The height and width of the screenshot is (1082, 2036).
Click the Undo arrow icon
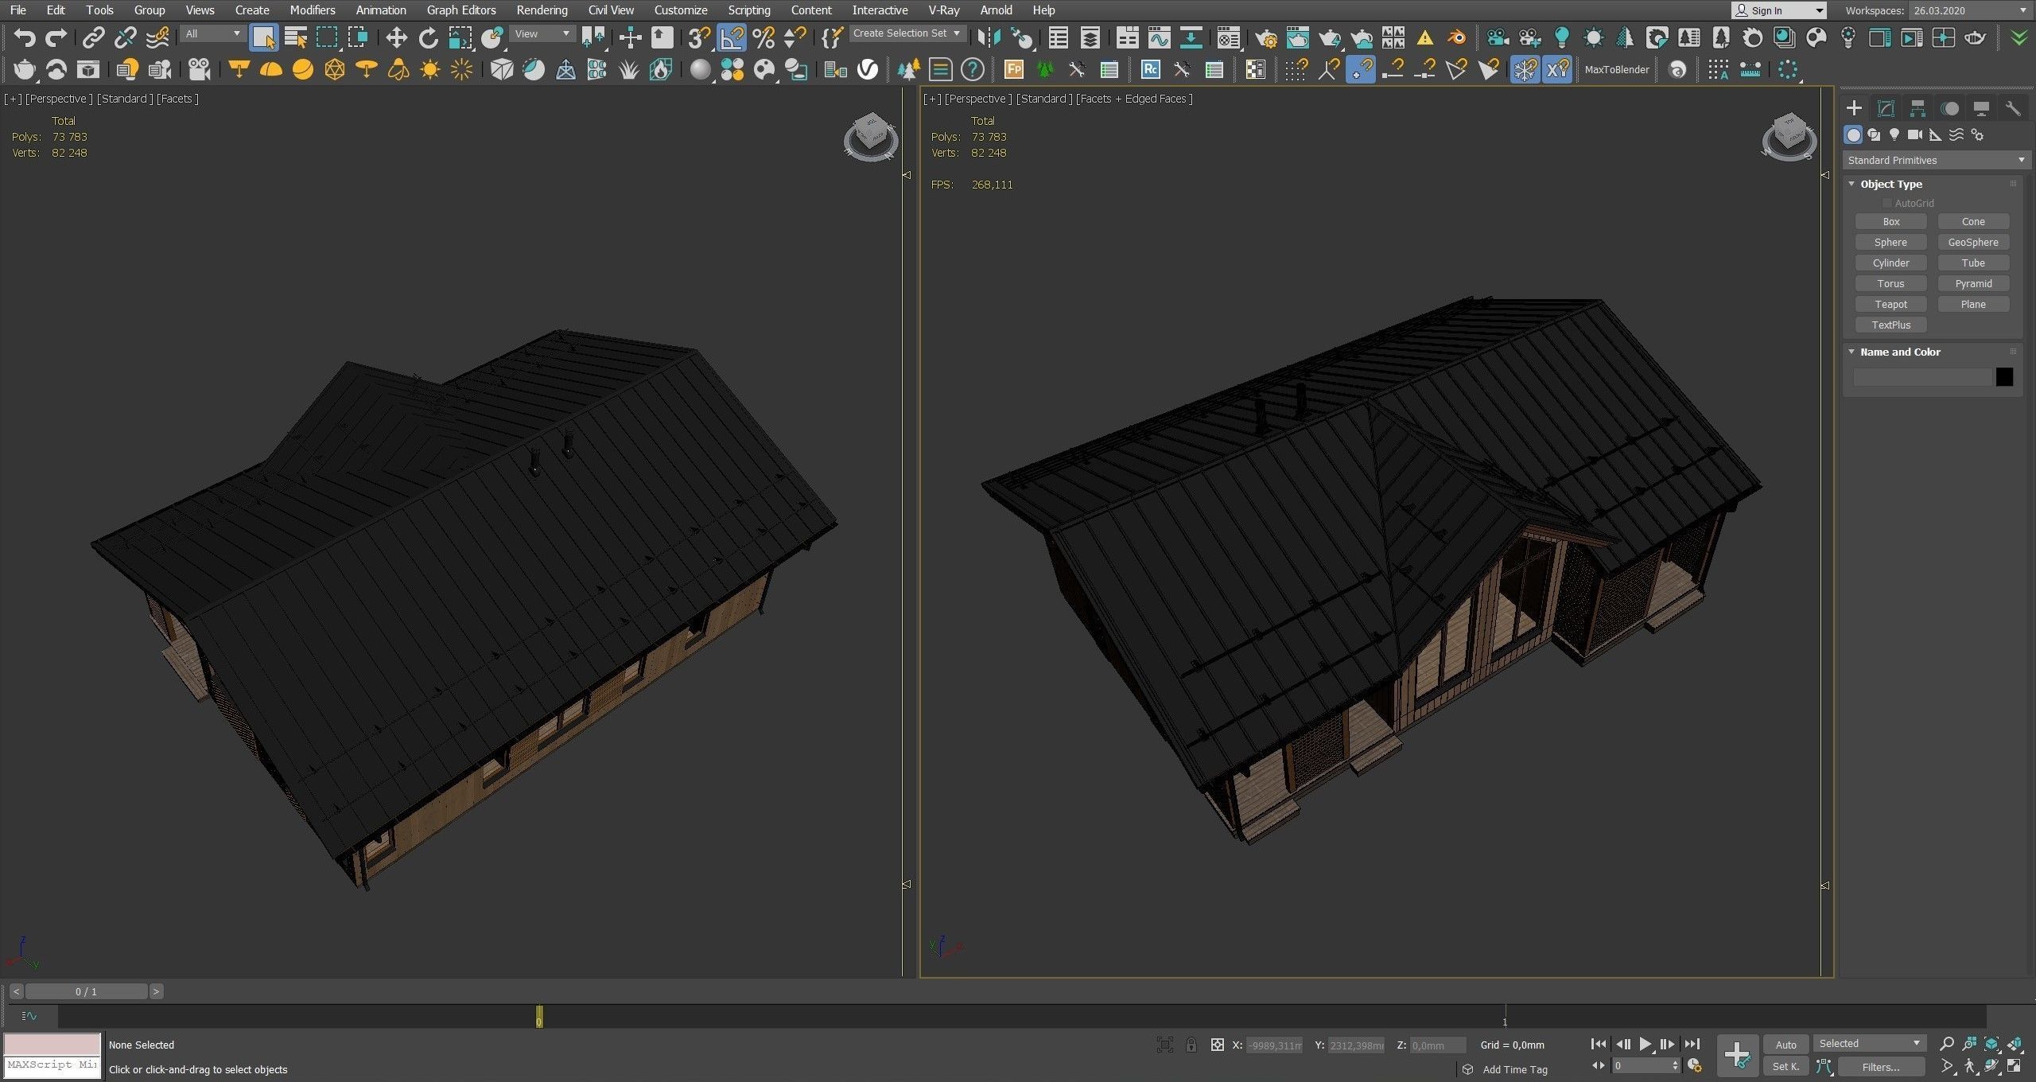click(x=25, y=37)
